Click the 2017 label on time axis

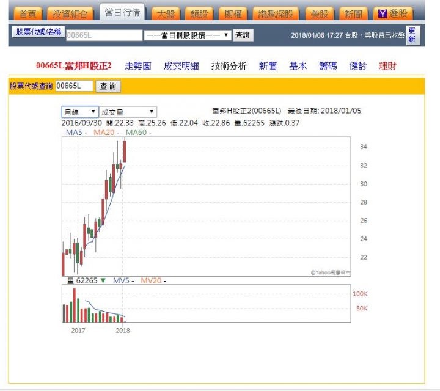pyautogui.click(x=78, y=331)
